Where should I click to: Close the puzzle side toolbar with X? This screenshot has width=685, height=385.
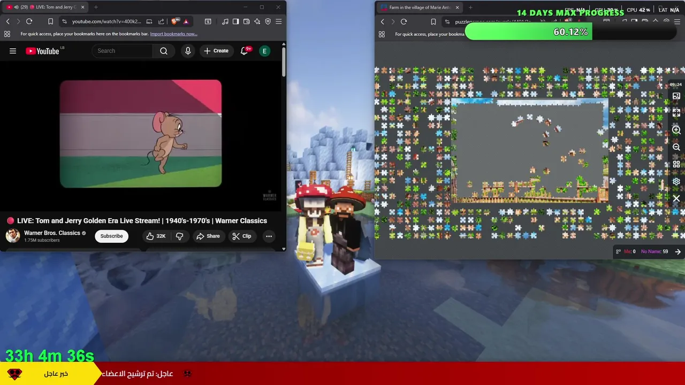tap(676, 198)
